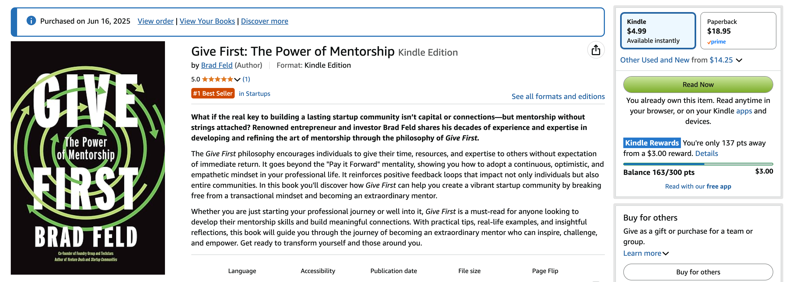Screen dimensions: 793x282
Task: Expand Other Used and New offers
Action: point(740,60)
